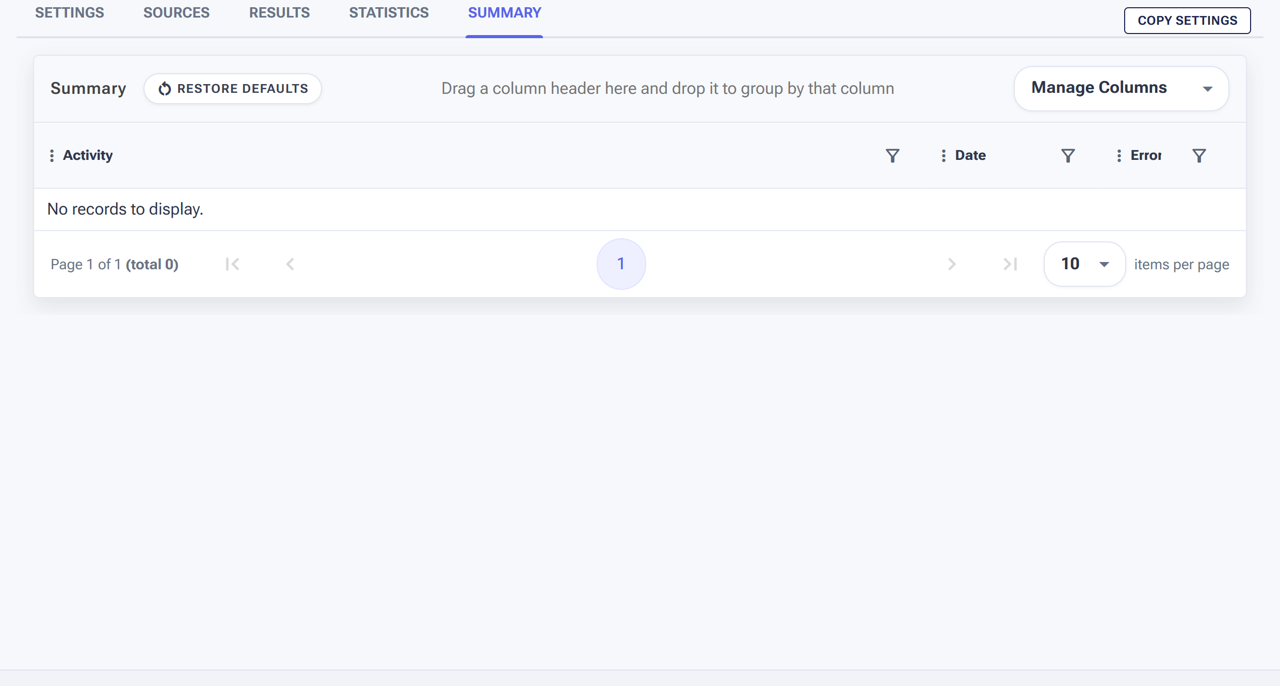Go to the next page
Image resolution: width=1280 pixels, height=686 pixels.
click(x=952, y=264)
